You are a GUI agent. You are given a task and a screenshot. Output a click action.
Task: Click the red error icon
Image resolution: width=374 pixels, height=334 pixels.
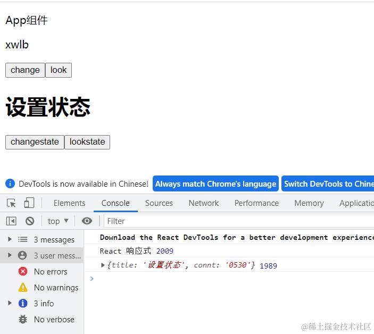[x=23, y=271]
